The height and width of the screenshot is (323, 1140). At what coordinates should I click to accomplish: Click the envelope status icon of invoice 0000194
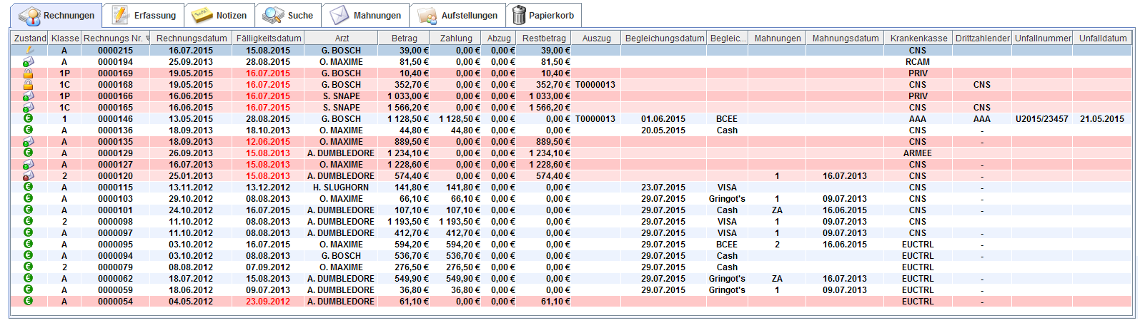pos(29,62)
